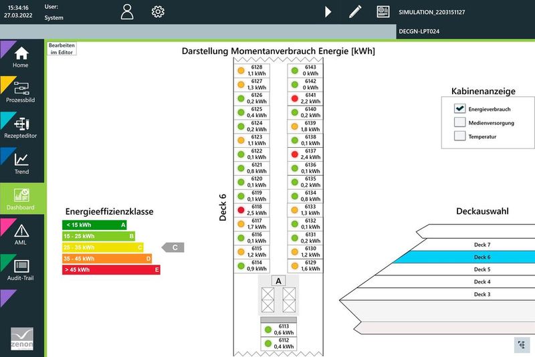Screen dimensions: 535x357
Task: Select the Dashboard sidebar item
Action: point(21,199)
